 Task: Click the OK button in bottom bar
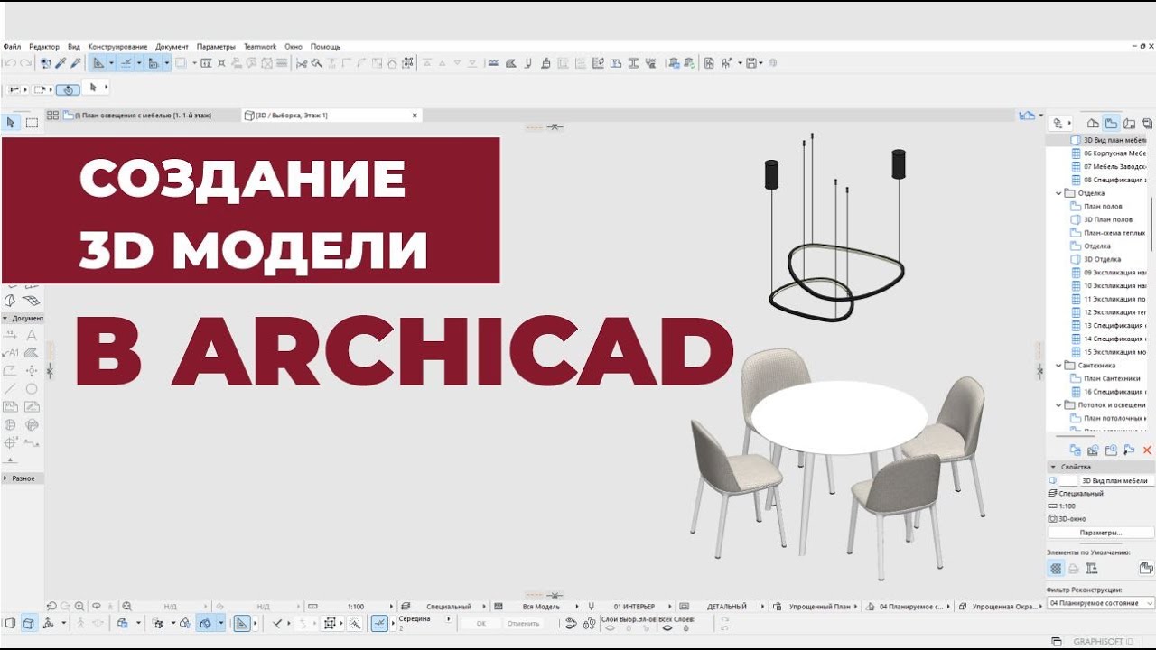tap(481, 624)
